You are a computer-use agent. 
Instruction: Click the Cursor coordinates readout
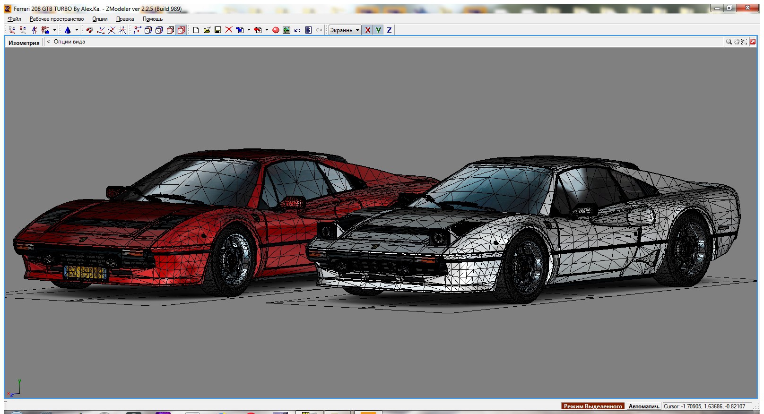pos(704,406)
